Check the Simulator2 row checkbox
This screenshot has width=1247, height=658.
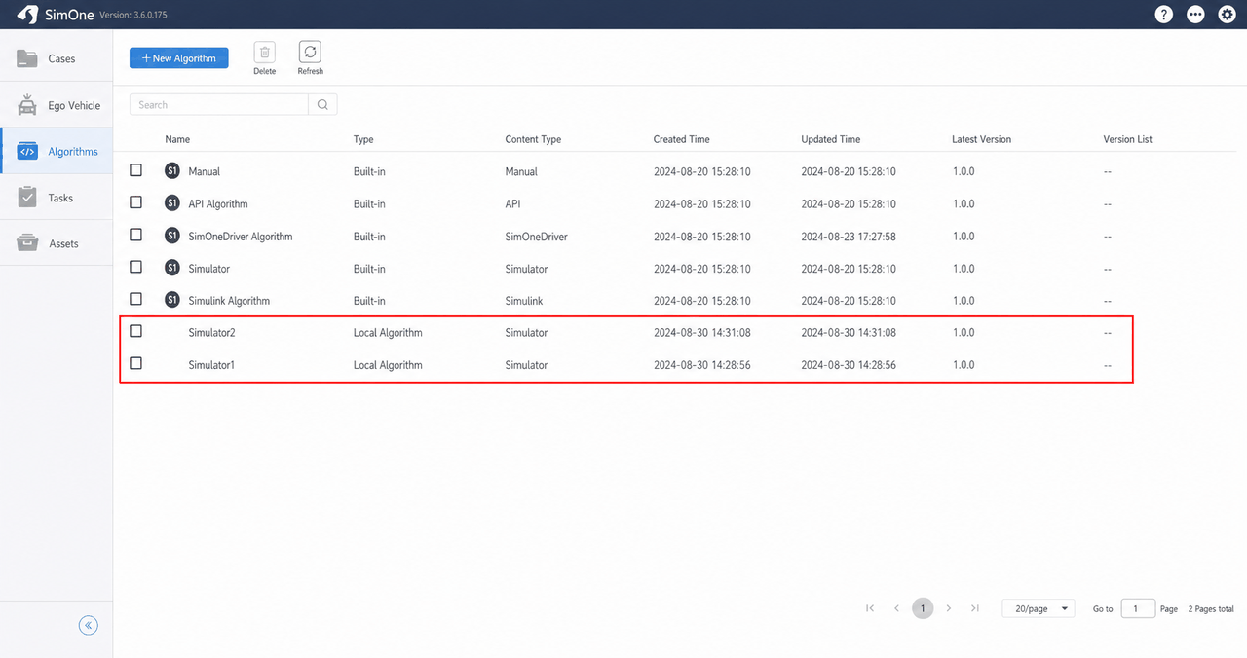135,331
